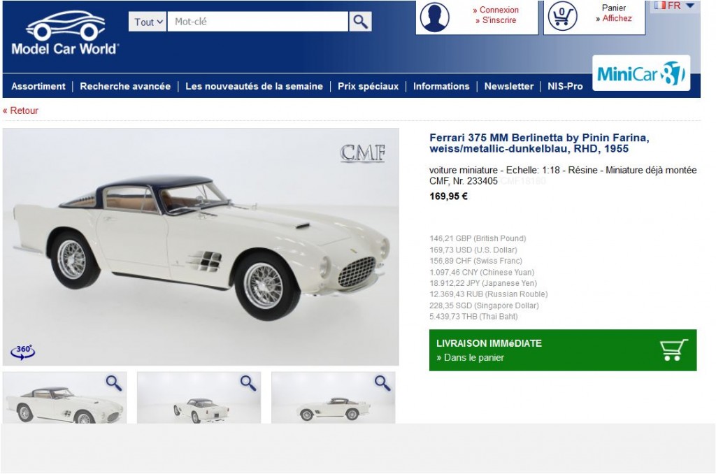Open Les nouveautés de la semaine
The height and width of the screenshot is (474, 716).
pos(254,86)
